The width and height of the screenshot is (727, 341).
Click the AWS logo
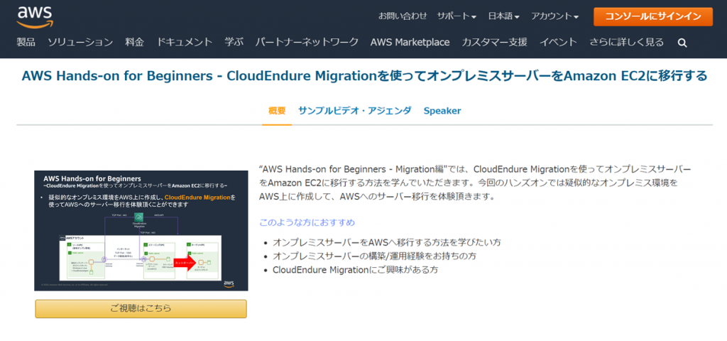35,17
